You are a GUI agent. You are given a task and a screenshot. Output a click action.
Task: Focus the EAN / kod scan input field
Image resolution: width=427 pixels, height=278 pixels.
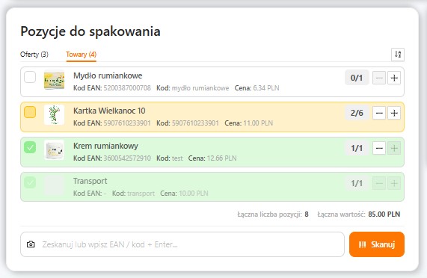(182, 244)
